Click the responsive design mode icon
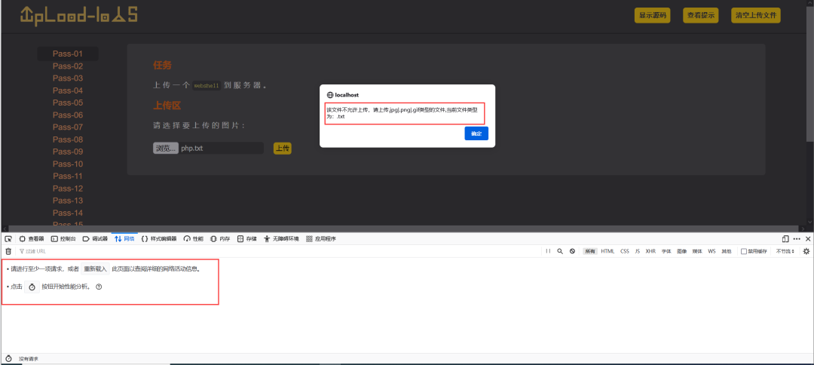 tap(785, 238)
